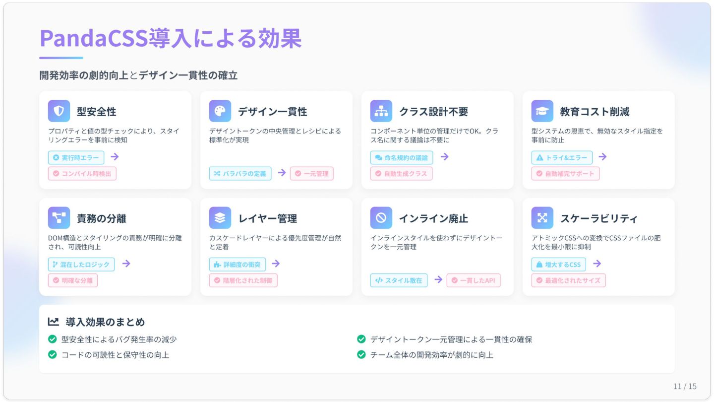Viewport: 714px width, 402px height.
Task: Click the PandaCSS導入による効果 slide title
Action: [171, 38]
